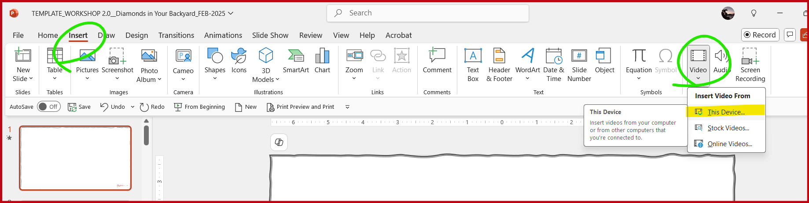Click the Zoom link tool

(354, 65)
